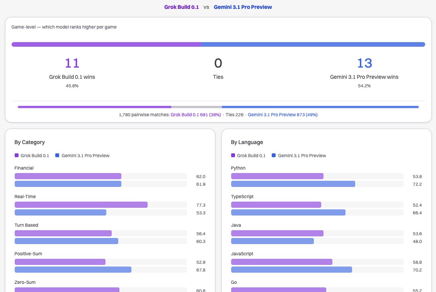Click the Real-Time category label
Screen dimensions: 436x292
[x=25, y=197]
